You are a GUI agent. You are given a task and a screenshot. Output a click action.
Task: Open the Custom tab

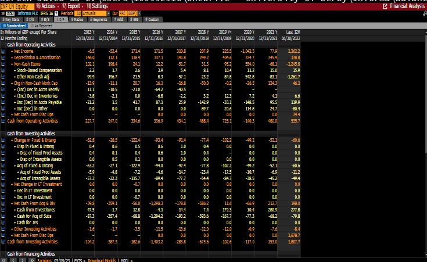pyautogui.click(x=152, y=20)
